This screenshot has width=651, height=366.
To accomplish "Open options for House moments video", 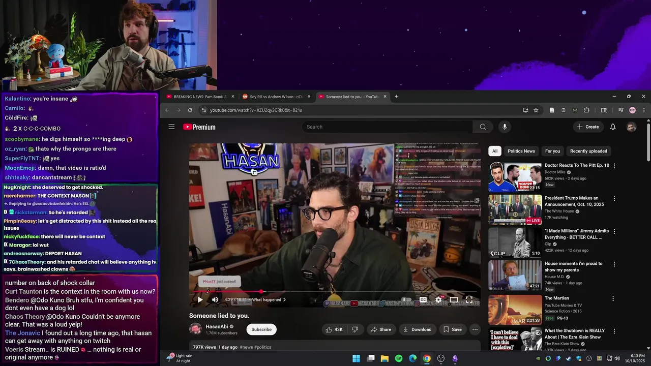I will 614,264.
